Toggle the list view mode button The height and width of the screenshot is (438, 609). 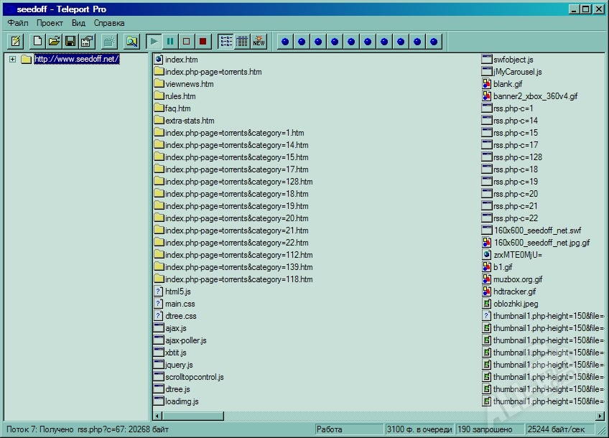(x=226, y=42)
